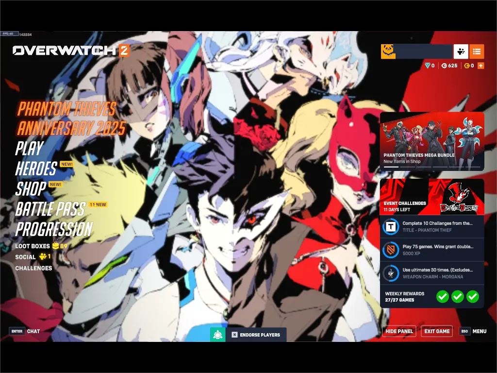Image resolution: width=497 pixels, height=373 pixels.
Task: Click the Title 'T' challenge reward icon
Action: [391, 227]
